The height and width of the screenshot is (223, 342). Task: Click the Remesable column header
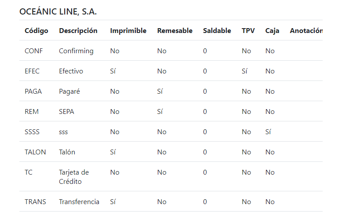(x=175, y=31)
